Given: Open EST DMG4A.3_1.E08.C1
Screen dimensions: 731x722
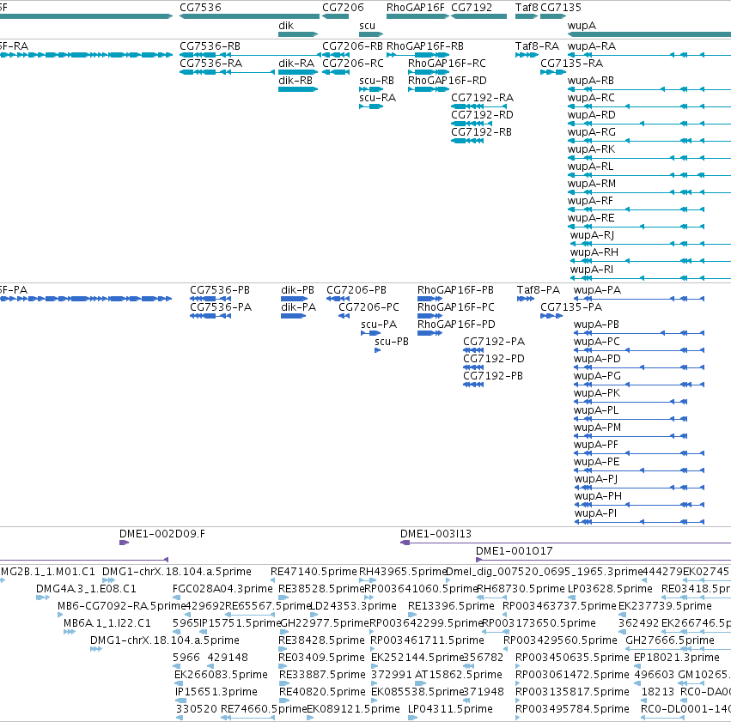Looking at the screenshot, I should (42, 598).
